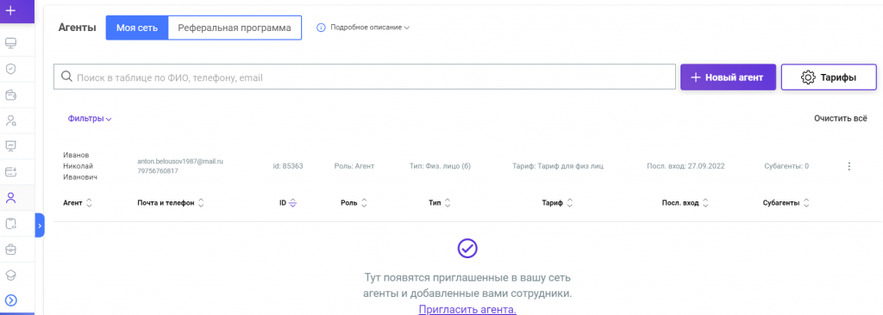Image resolution: width=883 pixels, height=315 pixels.
Task: Sort table by ID column
Action: click(x=288, y=203)
